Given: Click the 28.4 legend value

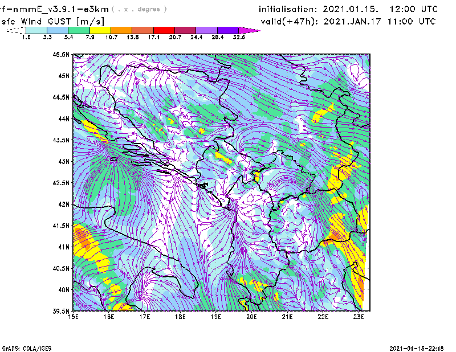Looking at the screenshot, I should tap(218, 37).
